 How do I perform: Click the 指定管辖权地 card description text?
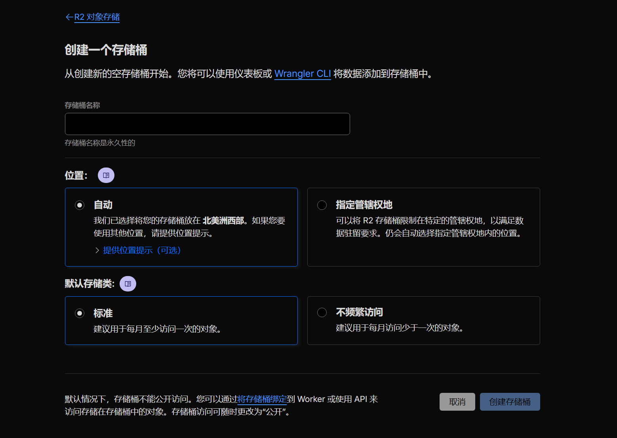pyautogui.click(x=430, y=227)
